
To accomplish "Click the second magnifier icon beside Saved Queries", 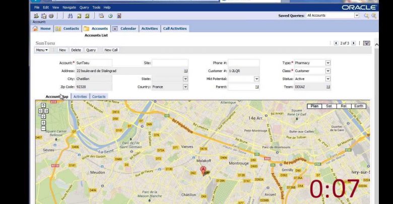I will (x=374, y=16).
